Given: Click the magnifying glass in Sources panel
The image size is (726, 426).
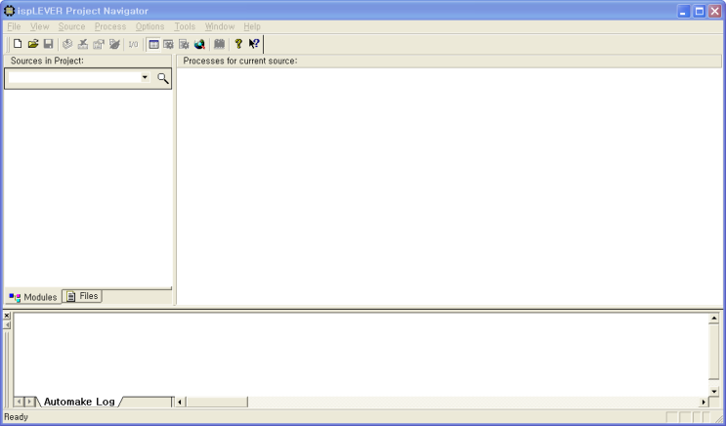Looking at the screenshot, I should (163, 77).
